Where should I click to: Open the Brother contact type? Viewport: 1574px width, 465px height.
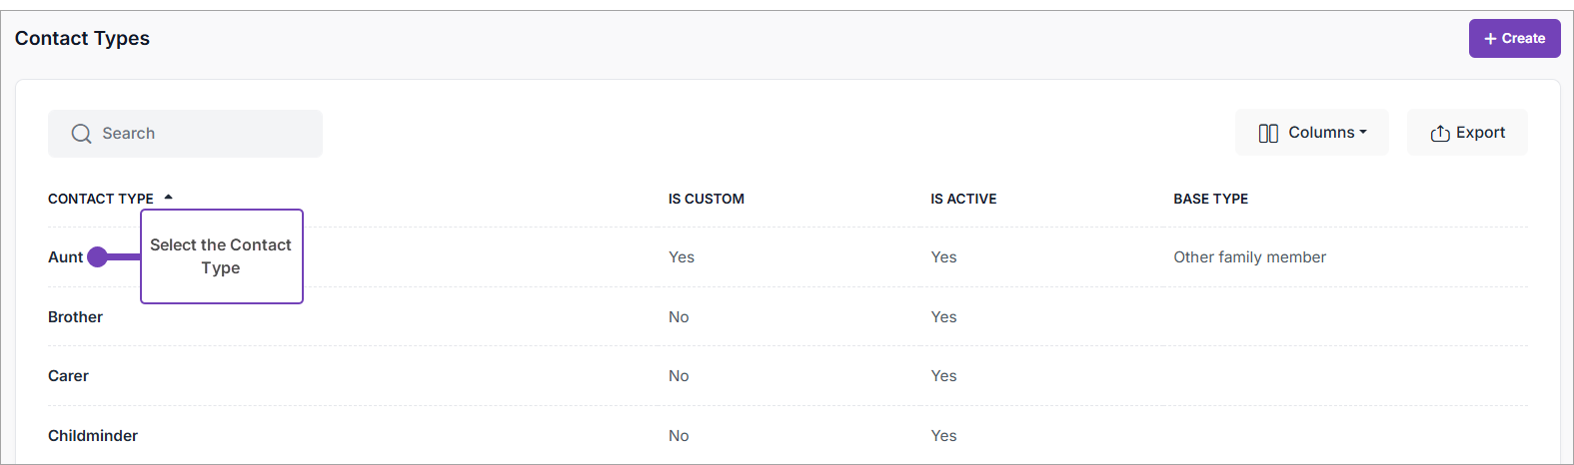[75, 317]
